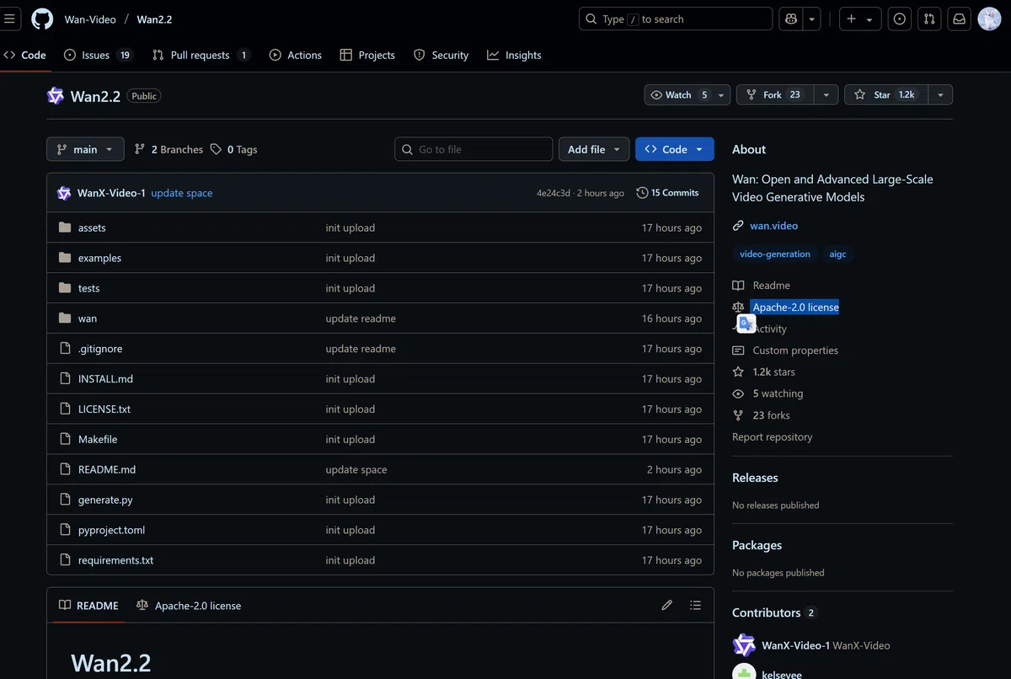Select the Apache-2.0 license tab below files

[189, 605]
